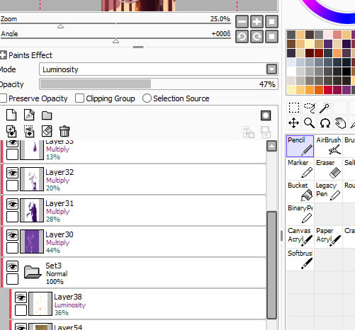Pick the bright red swatch

coord(328,90)
